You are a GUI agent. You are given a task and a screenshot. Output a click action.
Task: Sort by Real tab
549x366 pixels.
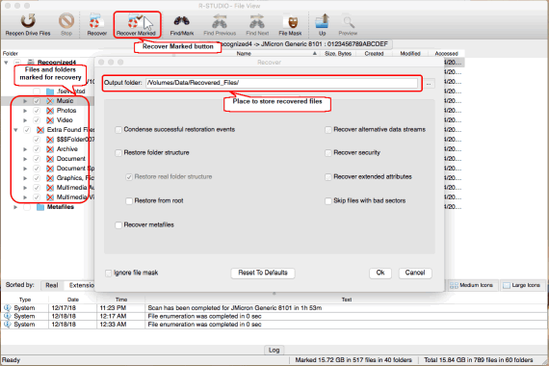(52, 285)
